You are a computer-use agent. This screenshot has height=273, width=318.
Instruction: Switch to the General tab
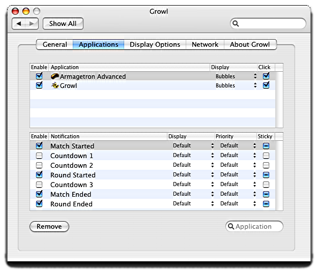[55, 44]
